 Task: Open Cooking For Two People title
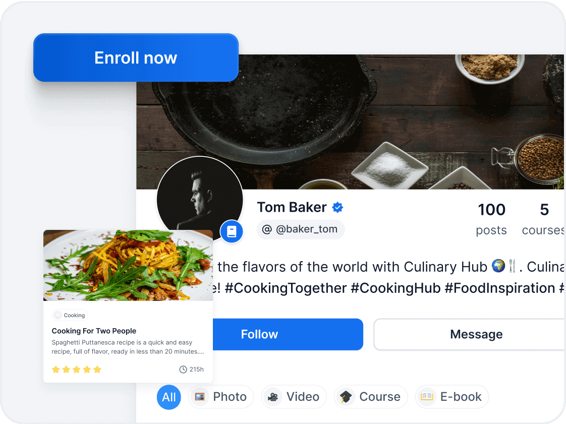click(94, 331)
